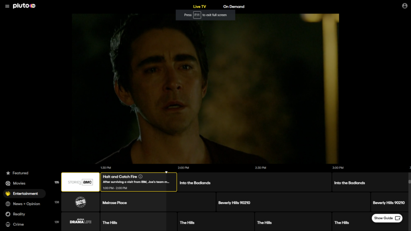
Task: Click the guide vertical scrollbar
Action: [409, 182]
